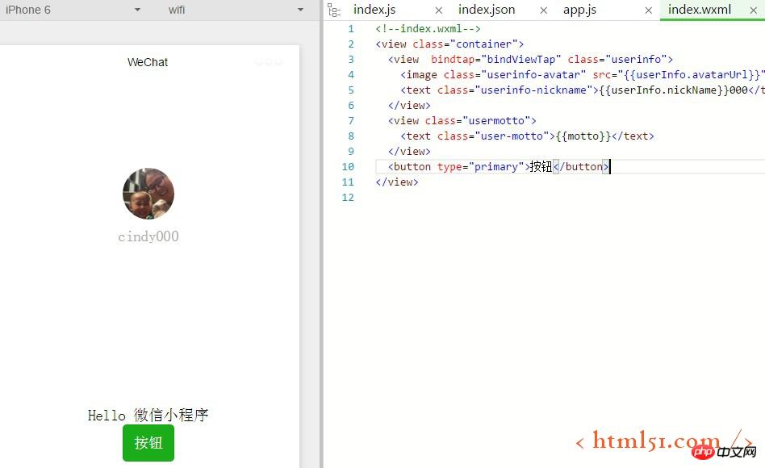
Task: Click the WeChat title in the simulator header
Action: [x=148, y=62]
